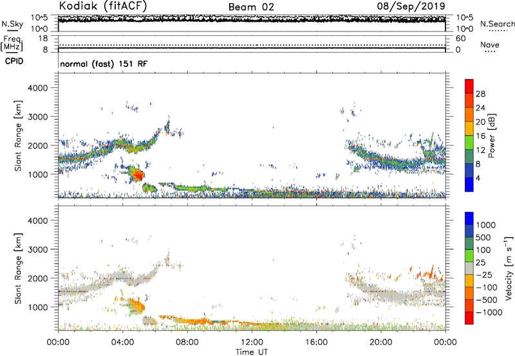Click 'normal (fast) 151 RF' text
Screen dimensions: 515x356
(x=104, y=64)
